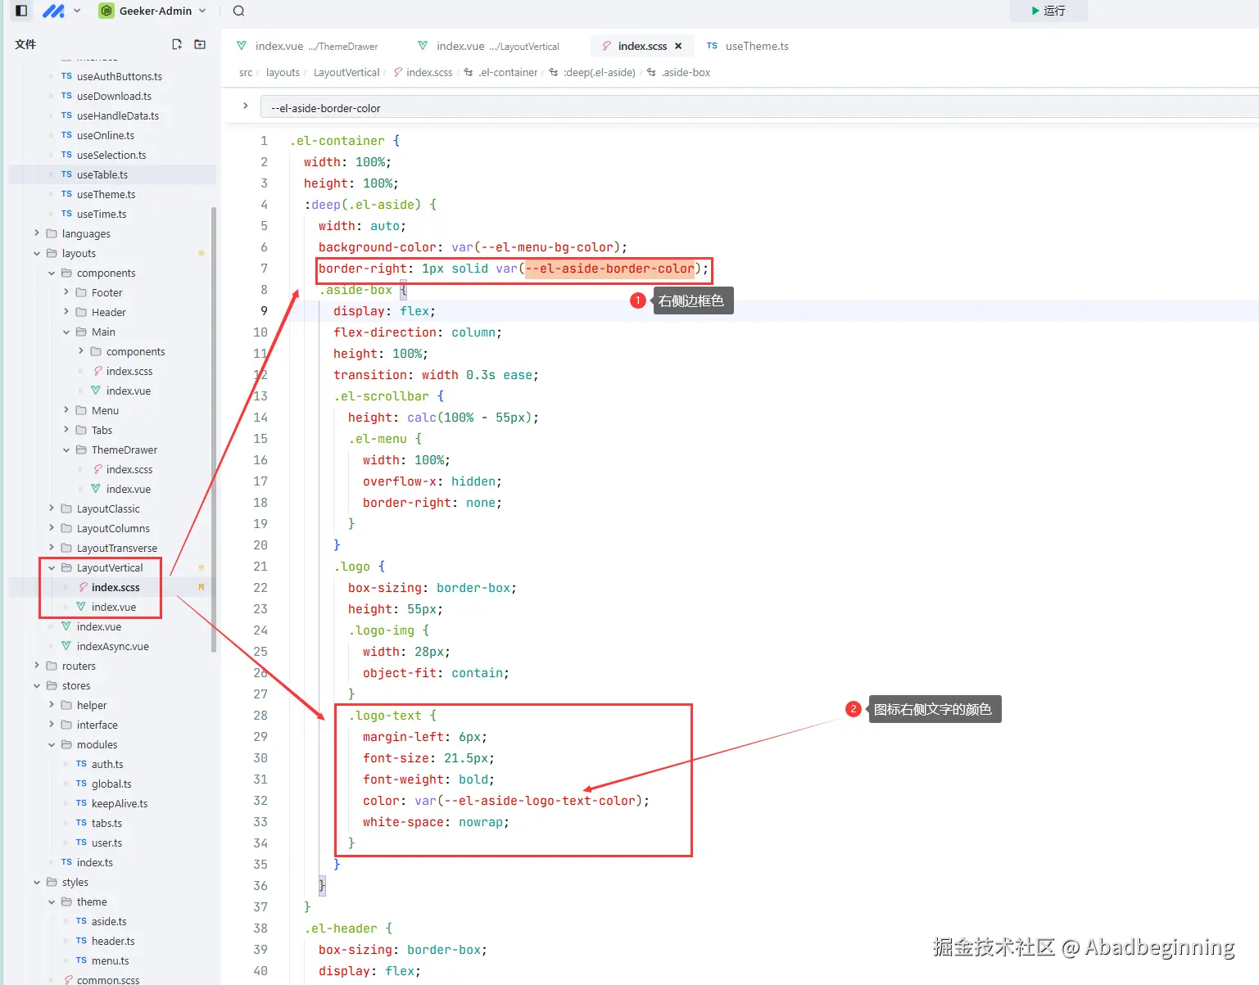
Task: Create a new folder icon
Action: point(200,44)
